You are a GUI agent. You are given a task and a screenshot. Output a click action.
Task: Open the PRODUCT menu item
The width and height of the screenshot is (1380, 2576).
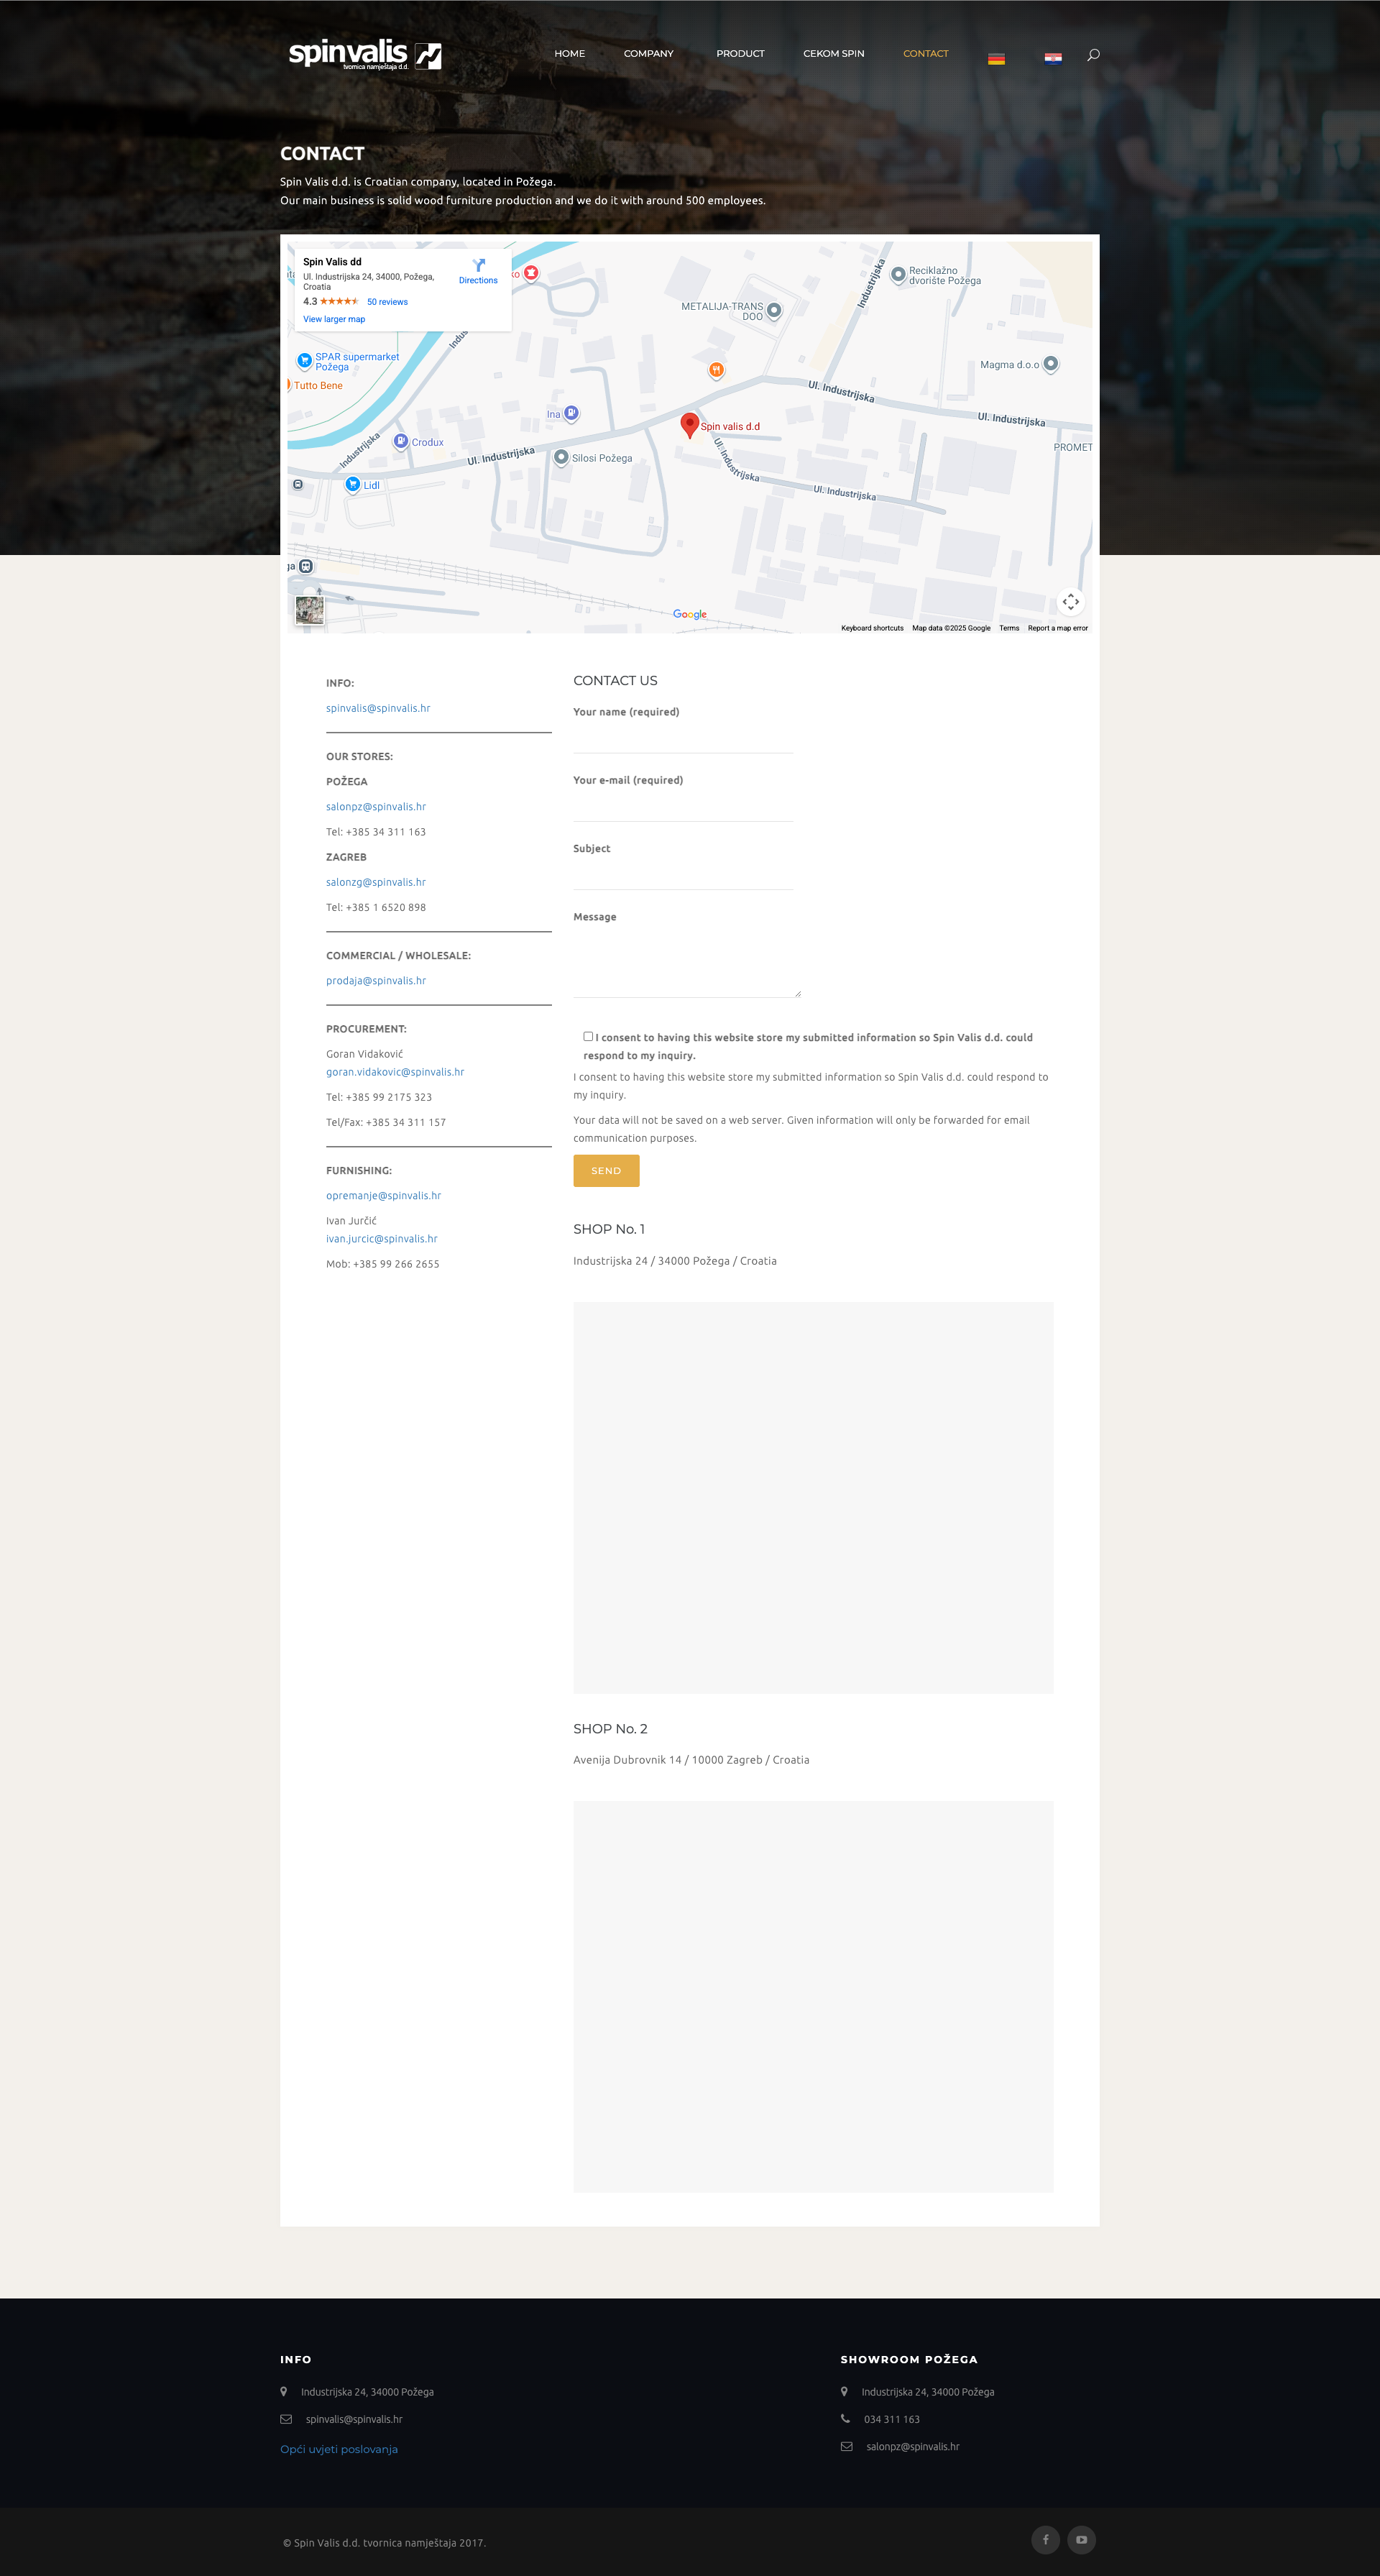pyautogui.click(x=740, y=54)
